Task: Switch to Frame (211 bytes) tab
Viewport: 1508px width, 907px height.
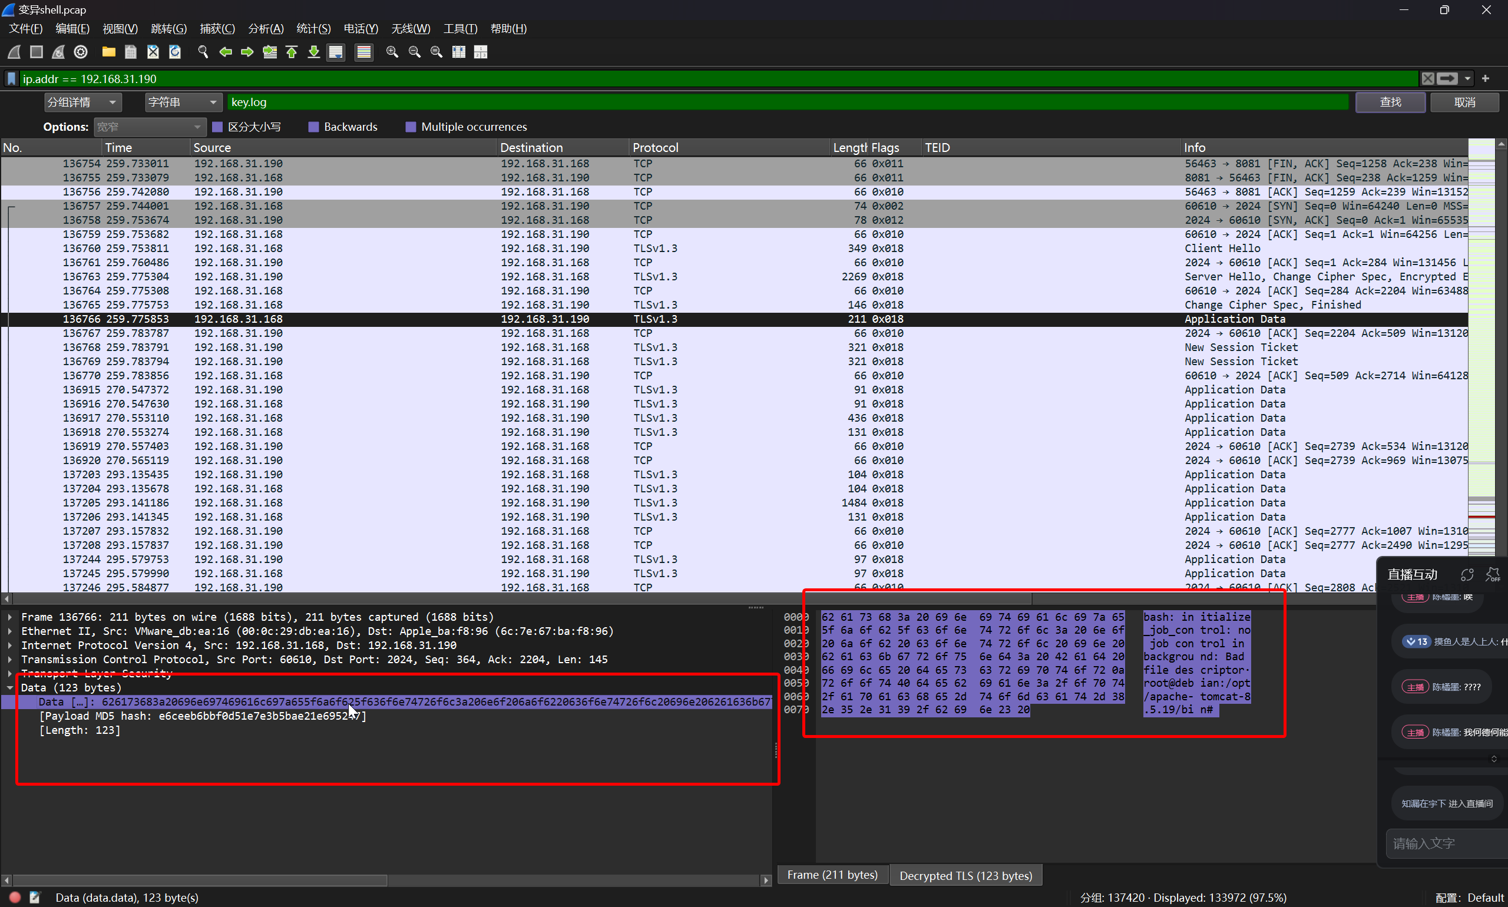Action: 832,875
